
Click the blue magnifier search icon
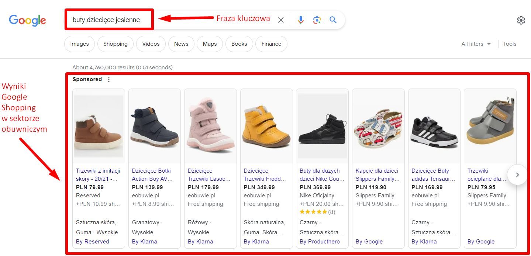[x=333, y=20]
